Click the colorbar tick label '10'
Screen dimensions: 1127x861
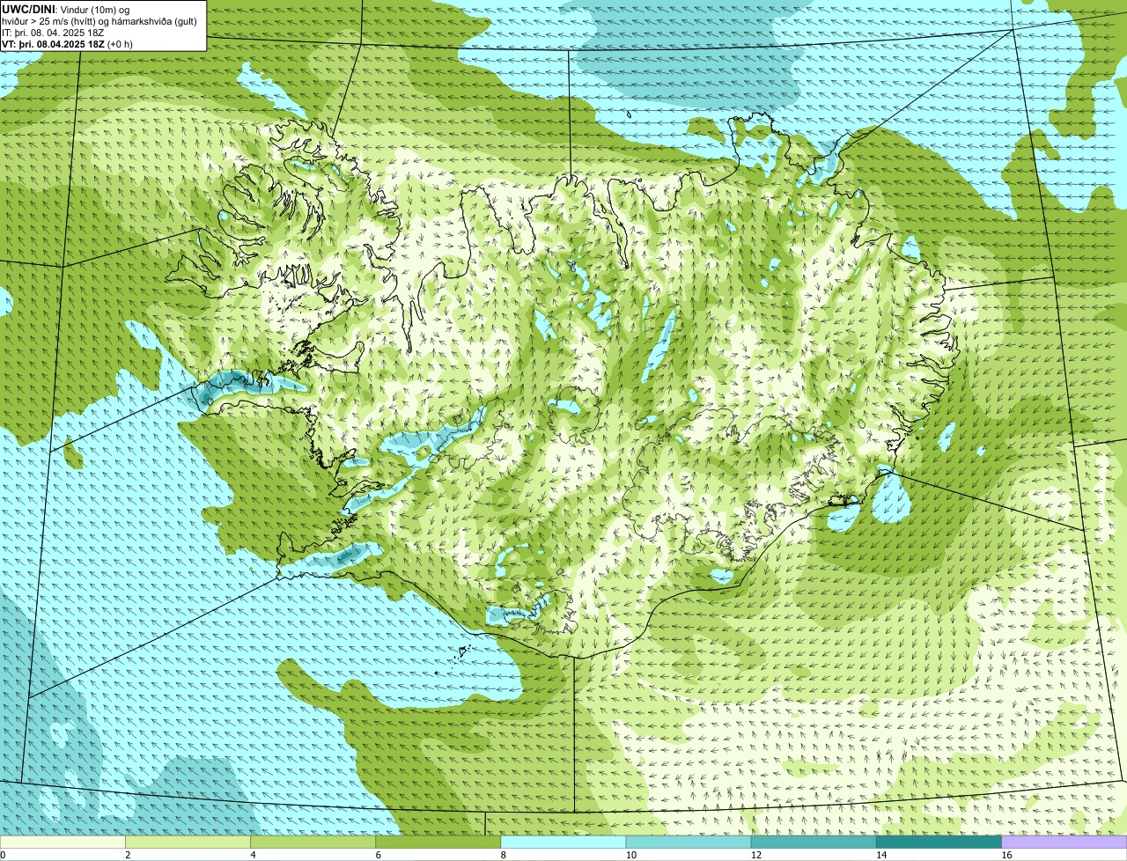(630, 855)
